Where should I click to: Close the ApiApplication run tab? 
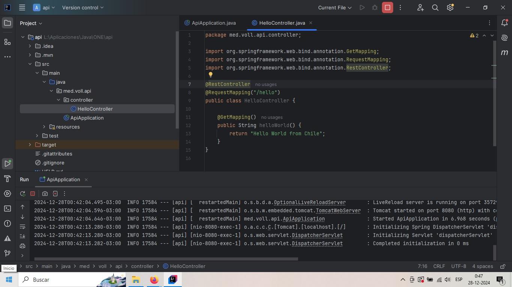click(86, 180)
